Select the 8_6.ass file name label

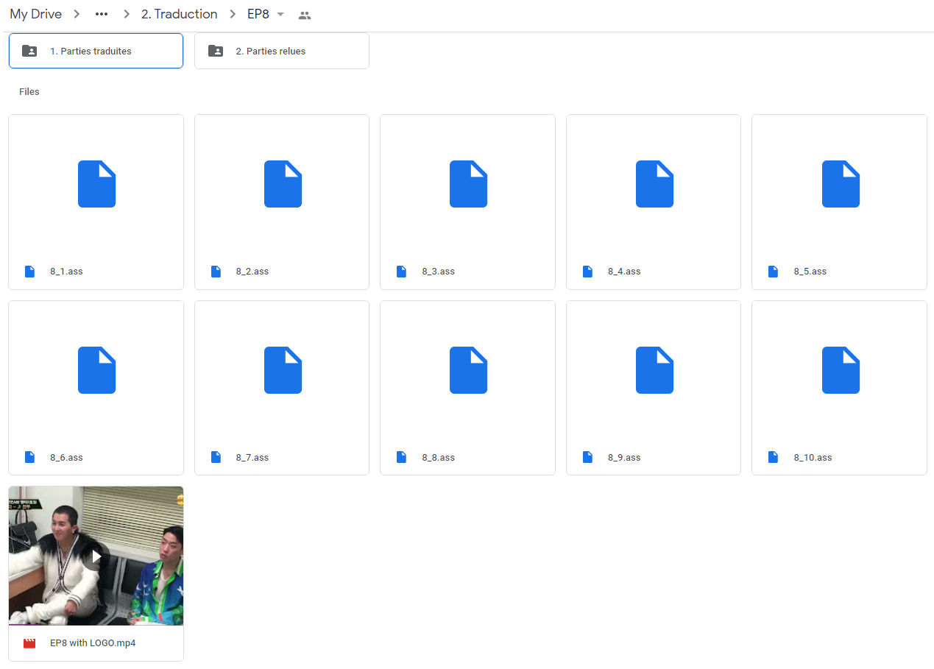click(66, 458)
